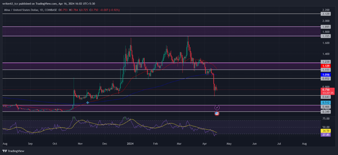Click the 2.129 price level label
338x155 pixels.
click(x=325, y=14)
